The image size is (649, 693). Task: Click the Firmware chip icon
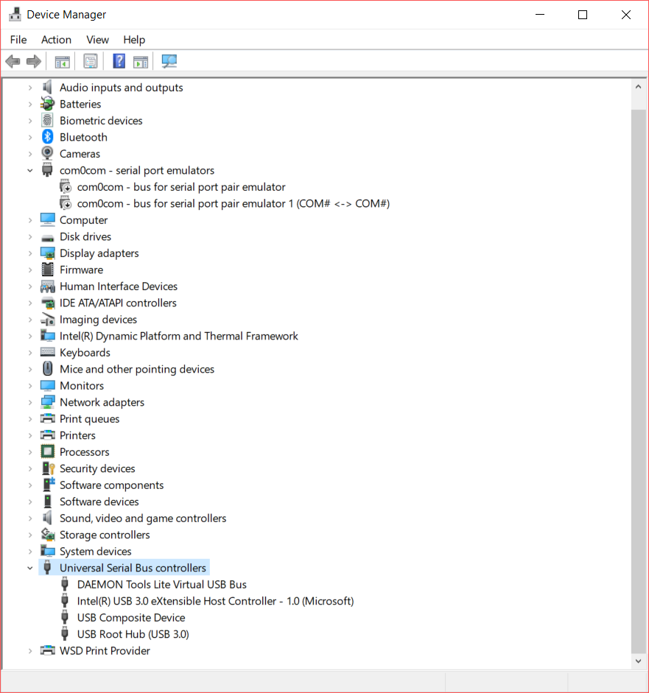pyautogui.click(x=47, y=270)
